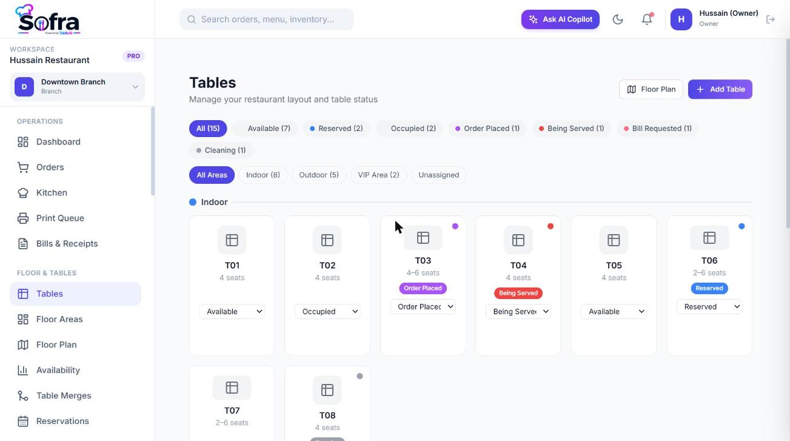Screen dimensions: 790x441
Task: Open T02 Occupied status dropdown
Action: 327,311
